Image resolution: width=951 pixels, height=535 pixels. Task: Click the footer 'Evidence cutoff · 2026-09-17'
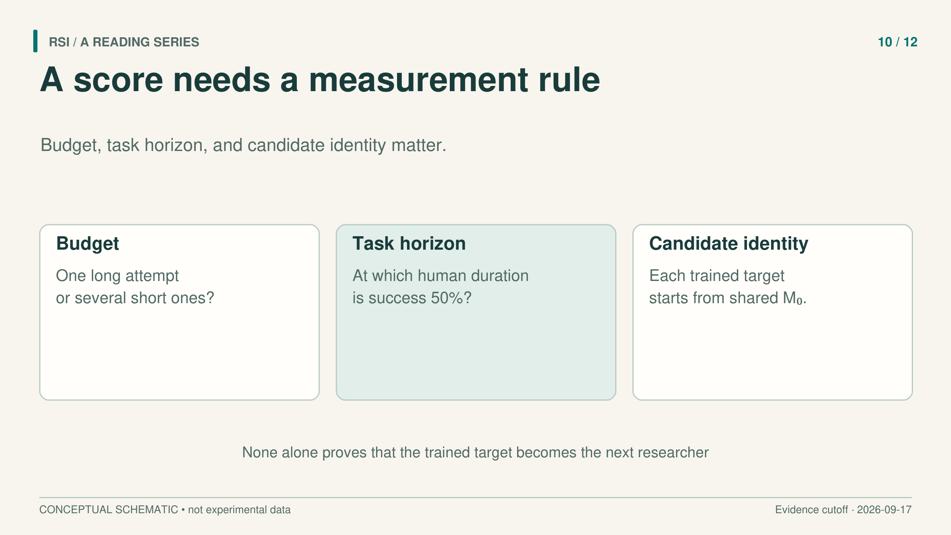click(x=843, y=510)
